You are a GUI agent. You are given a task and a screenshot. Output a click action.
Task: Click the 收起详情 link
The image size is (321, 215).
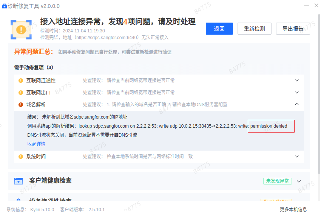pos(36,144)
